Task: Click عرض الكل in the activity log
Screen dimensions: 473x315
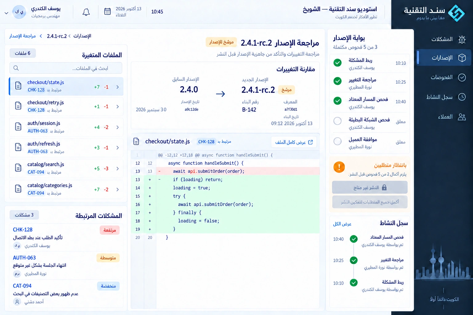Action: (x=342, y=224)
